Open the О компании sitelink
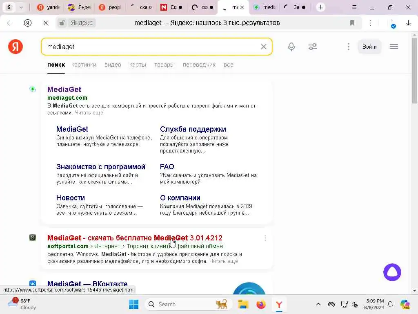Screen dimensions: 418x314 180,198
